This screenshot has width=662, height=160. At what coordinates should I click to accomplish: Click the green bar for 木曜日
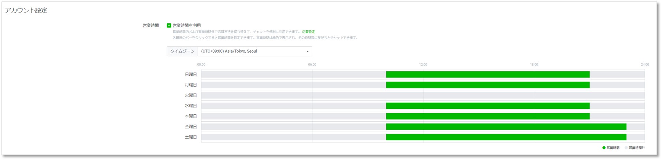[487, 116]
